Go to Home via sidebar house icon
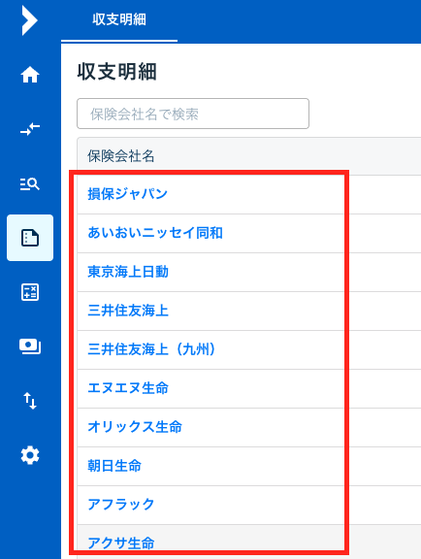The image size is (421, 559). 30,75
